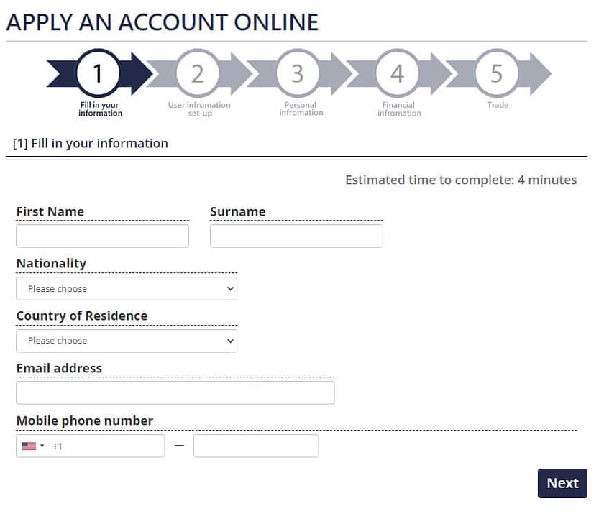Select the 'Financial information' step label
The height and width of the screenshot is (519, 604).
click(399, 109)
